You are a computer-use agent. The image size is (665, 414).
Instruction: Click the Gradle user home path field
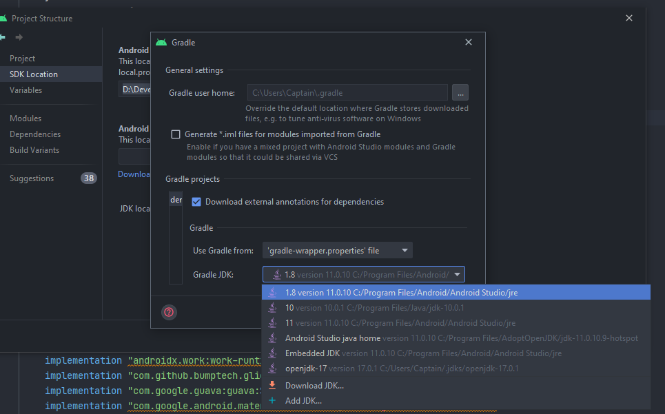347,92
